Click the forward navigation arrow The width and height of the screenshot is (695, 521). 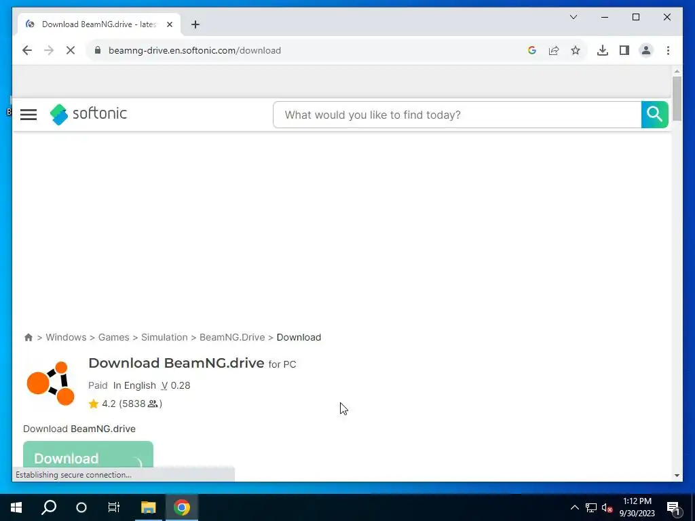pyautogui.click(x=49, y=50)
